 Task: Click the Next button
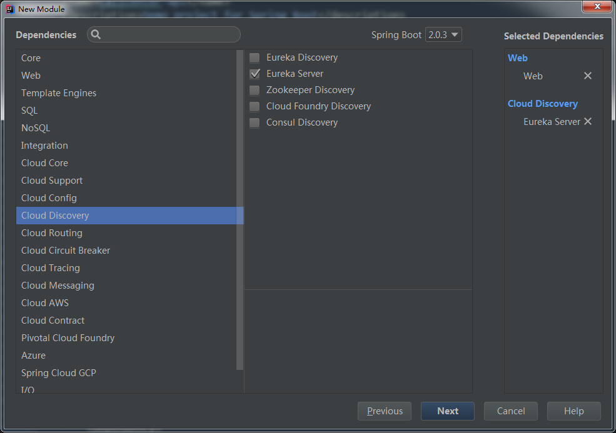448,411
